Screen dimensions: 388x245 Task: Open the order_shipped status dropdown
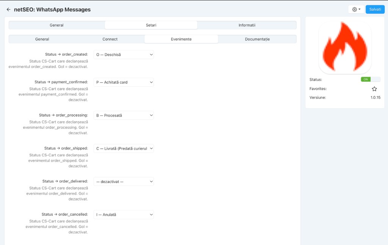coord(124,148)
